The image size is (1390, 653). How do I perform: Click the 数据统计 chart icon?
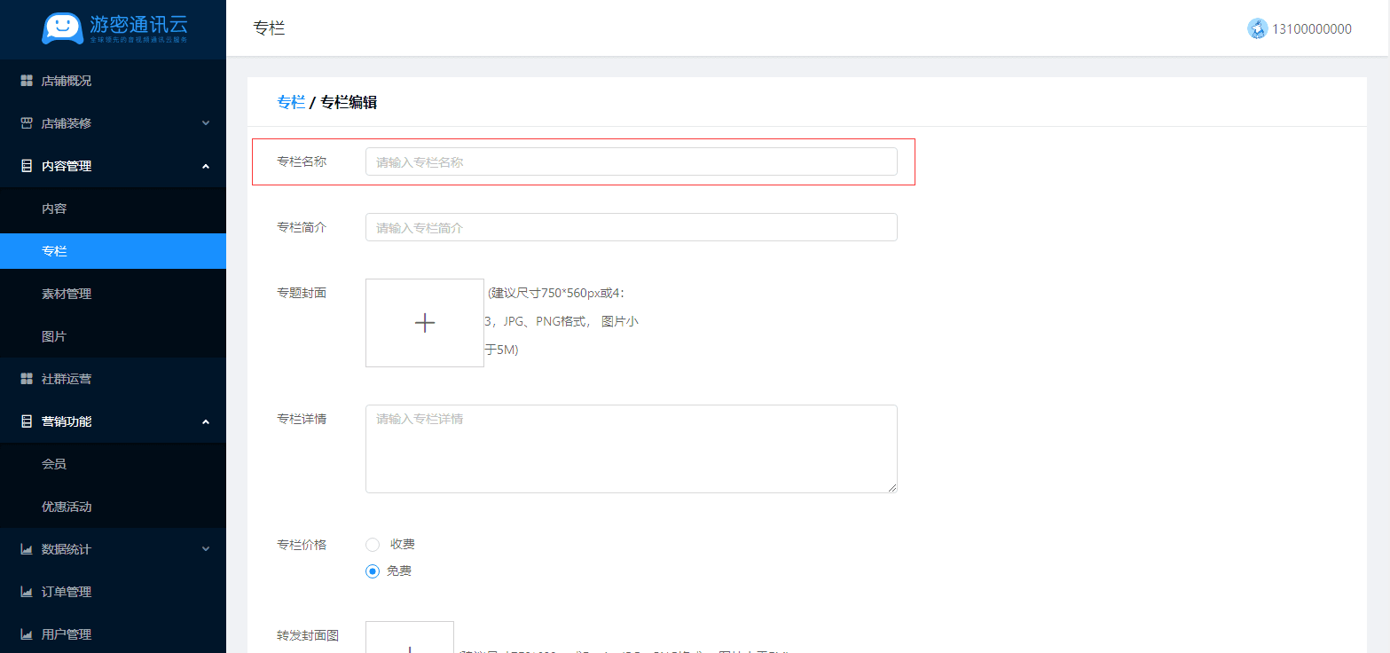(27, 549)
